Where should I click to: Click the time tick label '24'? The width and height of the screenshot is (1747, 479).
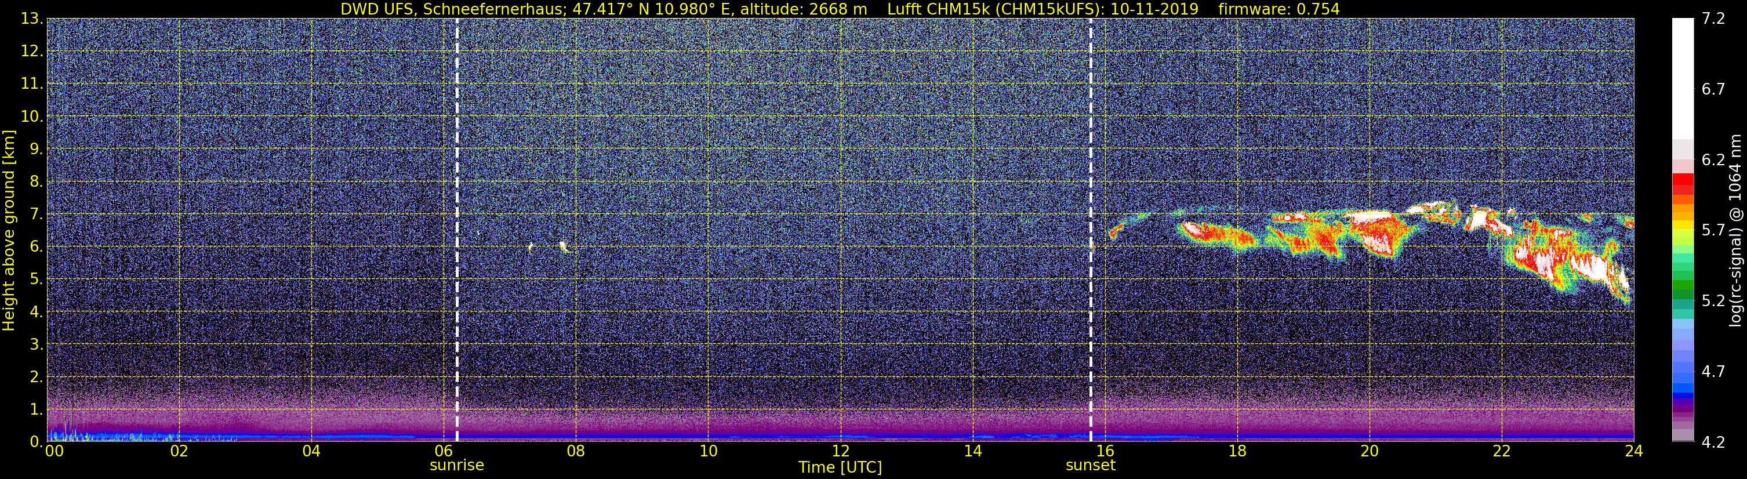(x=1634, y=451)
